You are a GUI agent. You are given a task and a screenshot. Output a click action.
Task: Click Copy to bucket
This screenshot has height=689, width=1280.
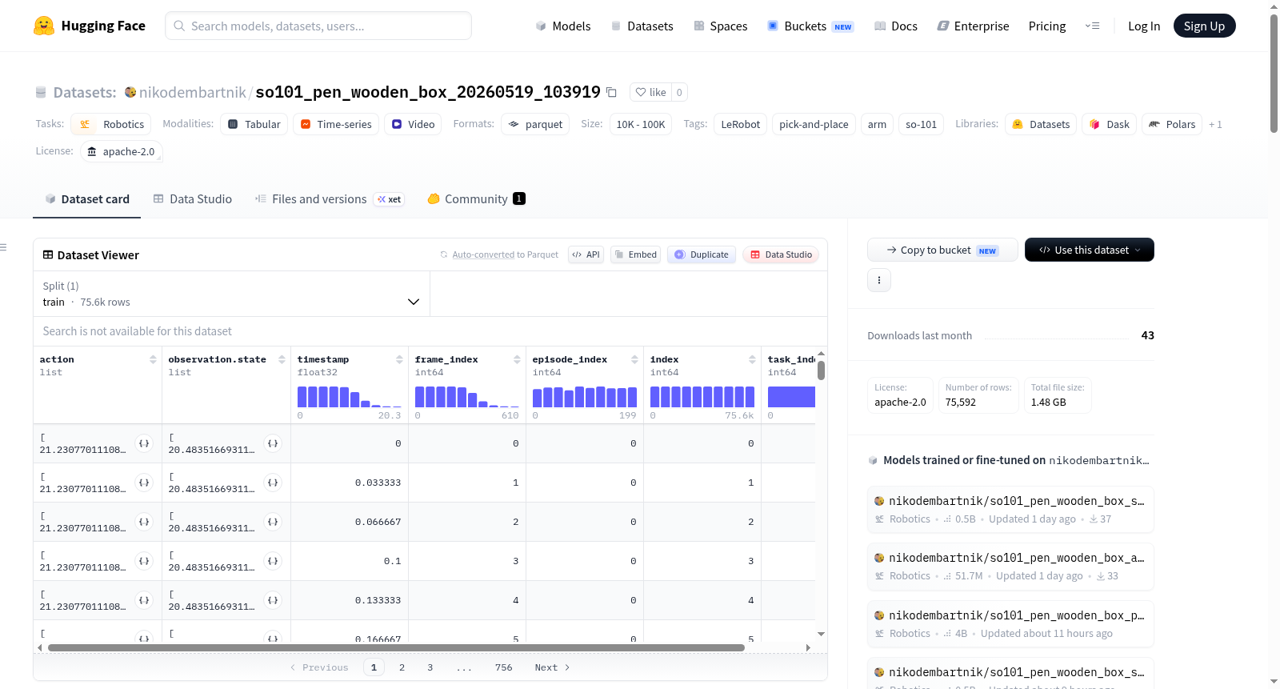click(942, 250)
